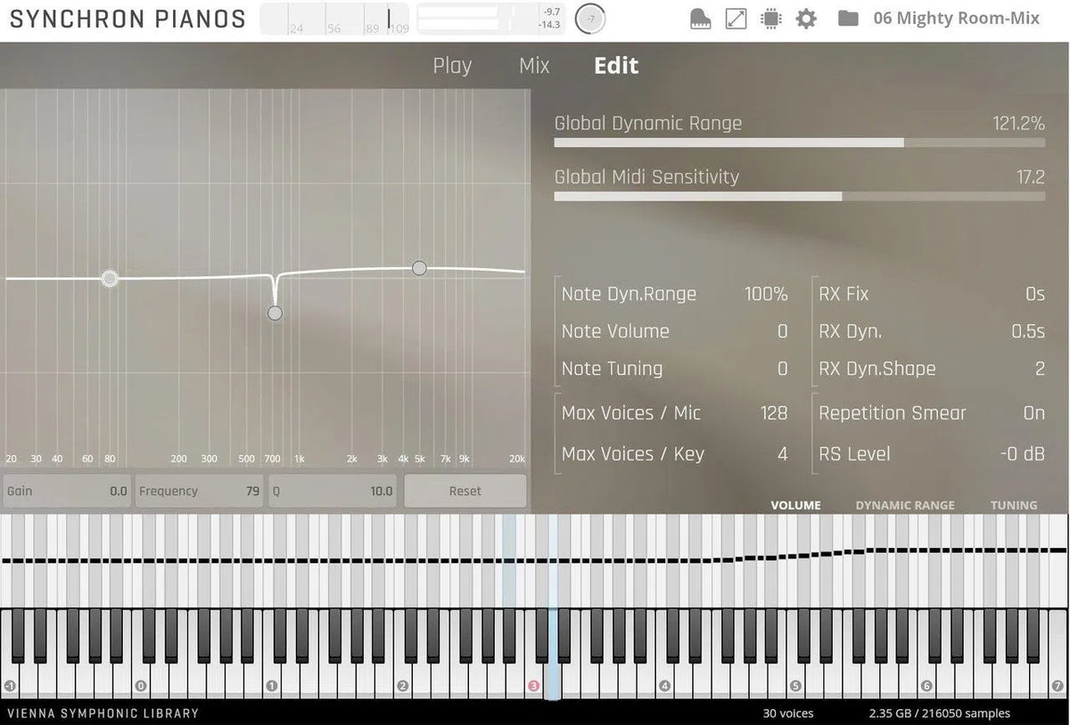The height and width of the screenshot is (725, 1070).
Task: Click the master volume knob
Action: 589,19
